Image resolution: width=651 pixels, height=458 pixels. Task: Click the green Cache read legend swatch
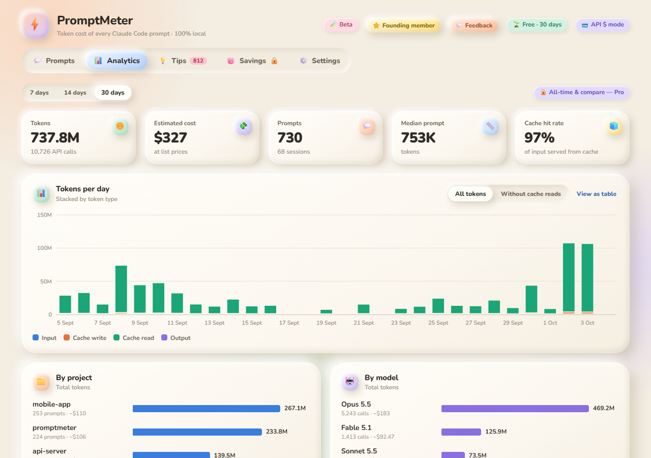tap(116, 337)
